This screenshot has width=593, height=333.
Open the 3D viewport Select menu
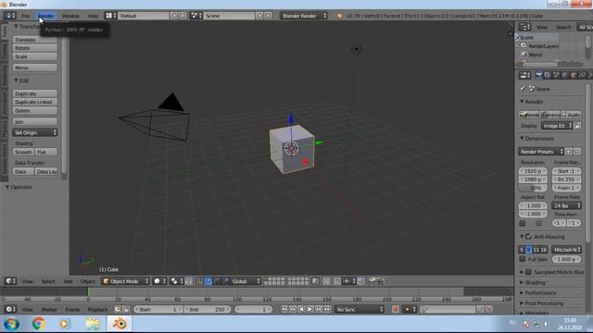pyautogui.click(x=48, y=281)
